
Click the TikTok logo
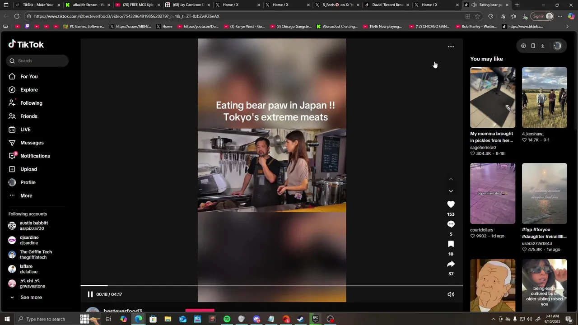point(26,44)
